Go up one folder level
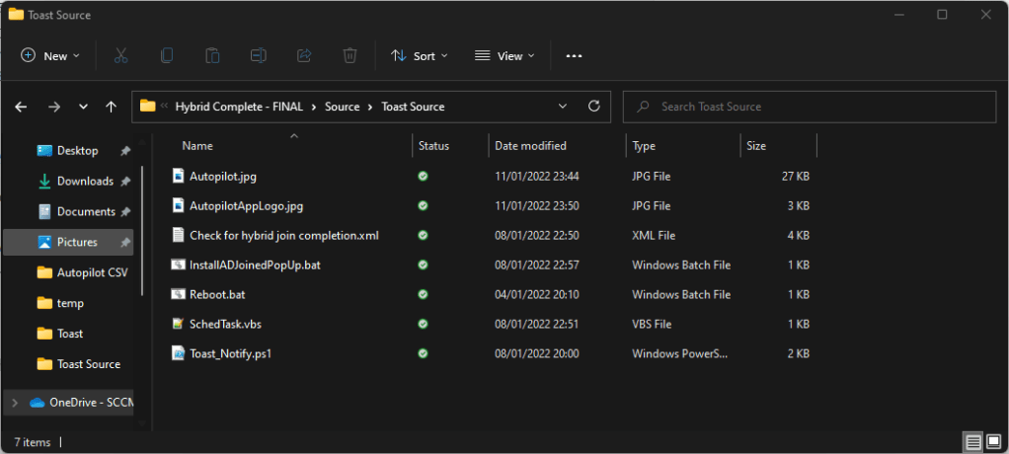Viewport: 1009px width, 454px height. 112,107
